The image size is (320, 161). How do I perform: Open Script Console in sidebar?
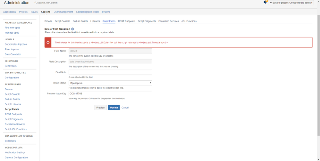point(13,94)
